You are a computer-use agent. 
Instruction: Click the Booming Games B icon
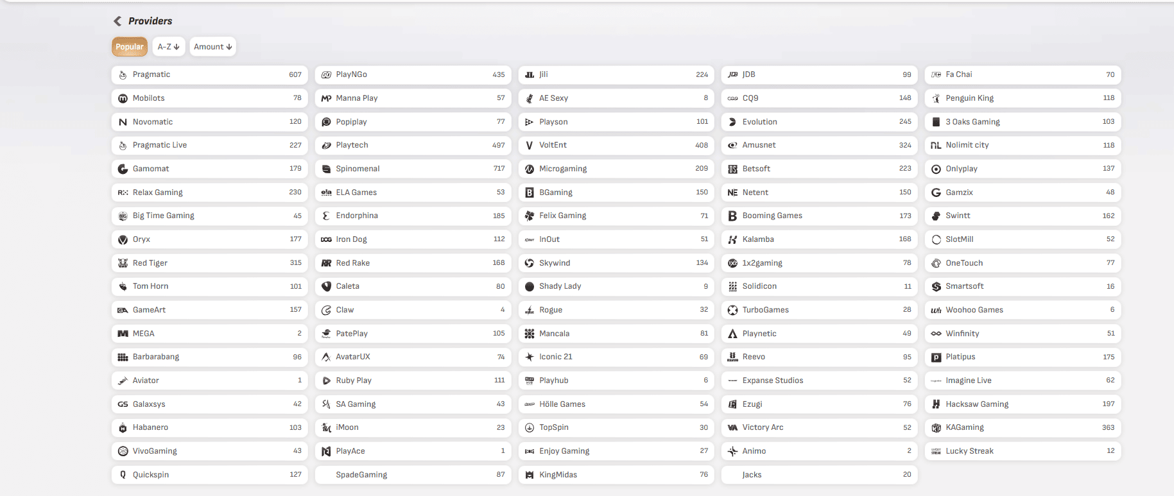[732, 216]
